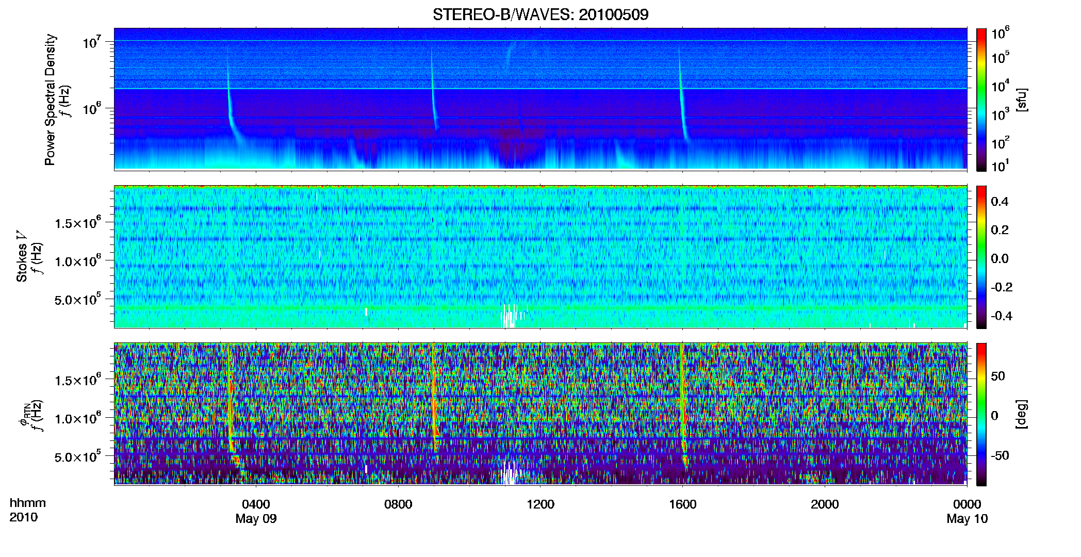This screenshot has height=557, width=1081.
Task: Click the 0.4 value on Stokes V colorbar
Action: 1000,202
